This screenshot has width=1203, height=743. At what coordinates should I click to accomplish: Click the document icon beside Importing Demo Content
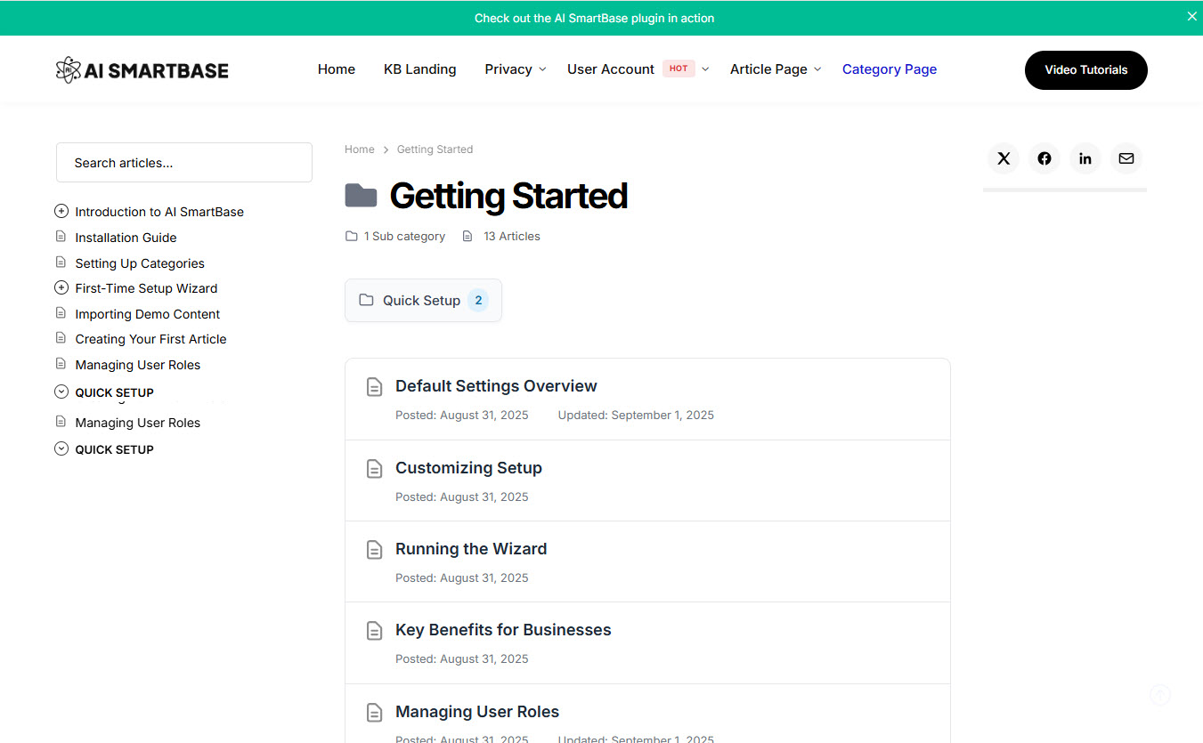pyautogui.click(x=61, y=313)
